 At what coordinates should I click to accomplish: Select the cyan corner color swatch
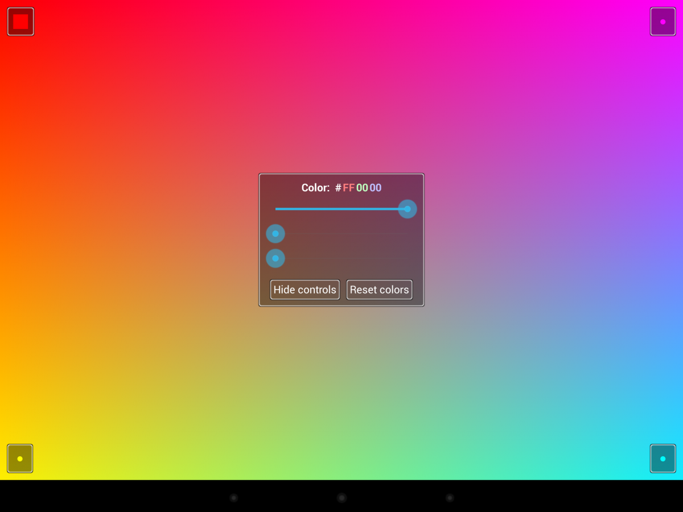[x=663, y=459]
